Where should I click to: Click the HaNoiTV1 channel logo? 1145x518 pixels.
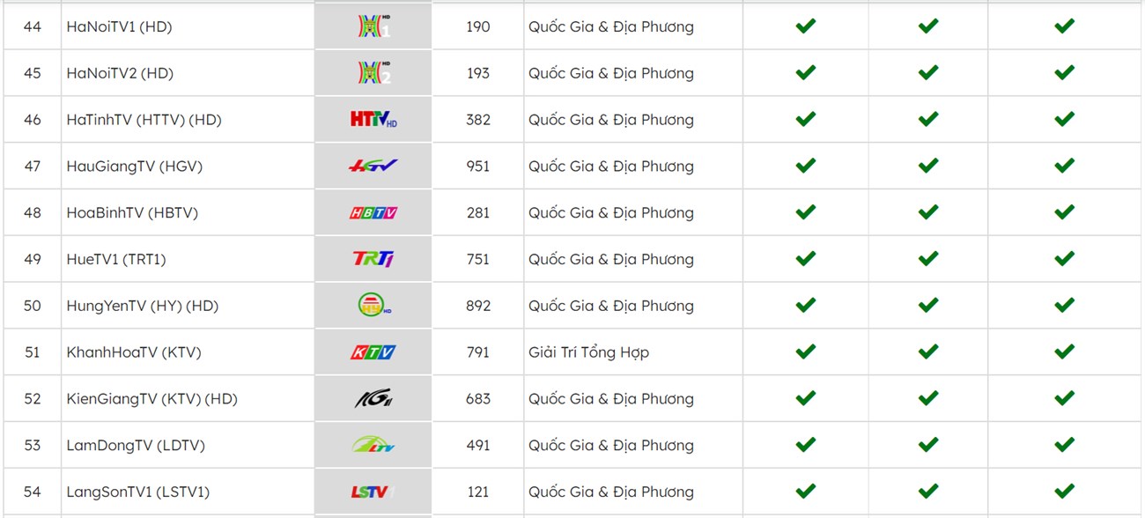(373, 26)
